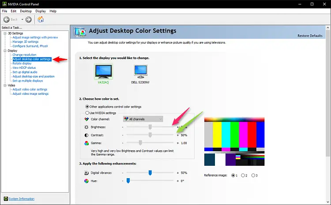Click the NVIDIA Control Panel title bar icon
This screenshot has height=205, width=331.
point(4,4)
